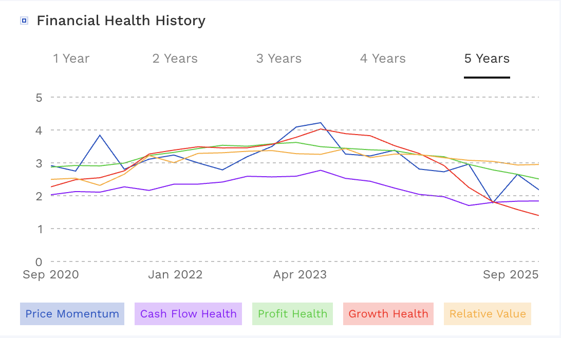Click the Sep 2020 axis label
The height and width of the screenshot is (338, 561).
51,274
